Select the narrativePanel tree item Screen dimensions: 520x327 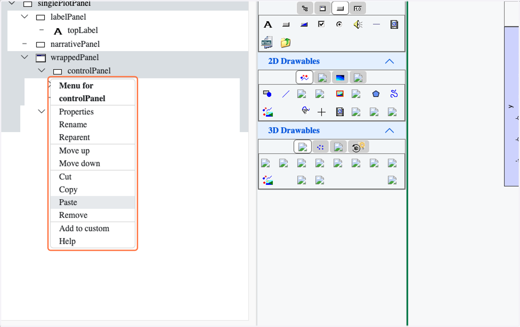coord(75,44)
